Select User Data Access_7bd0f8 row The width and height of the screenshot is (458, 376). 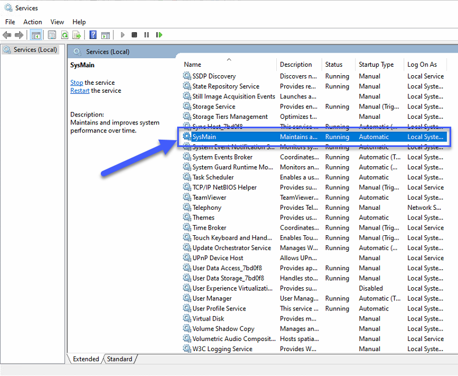pos(314,268)
